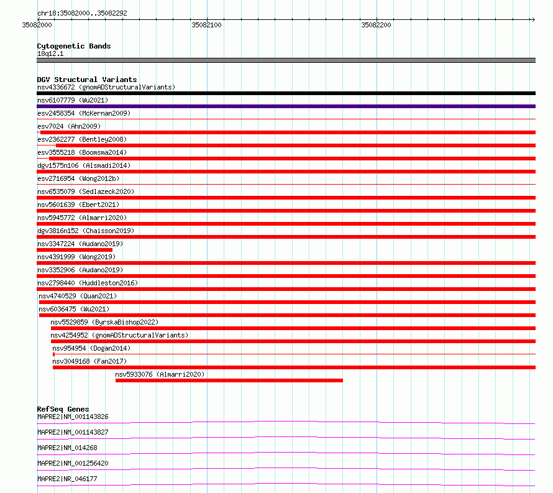This screenshot has width=553, height=493.
Task: Click the black nsv4336672 variant bar
Action: point(286,93)
